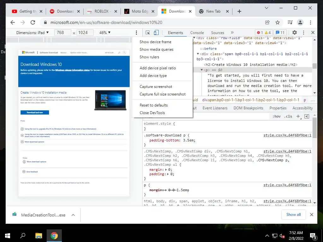This screenshot has height=242, width=323.
Task: Expand the margin shorthand triangle
Action: point(166,170)
